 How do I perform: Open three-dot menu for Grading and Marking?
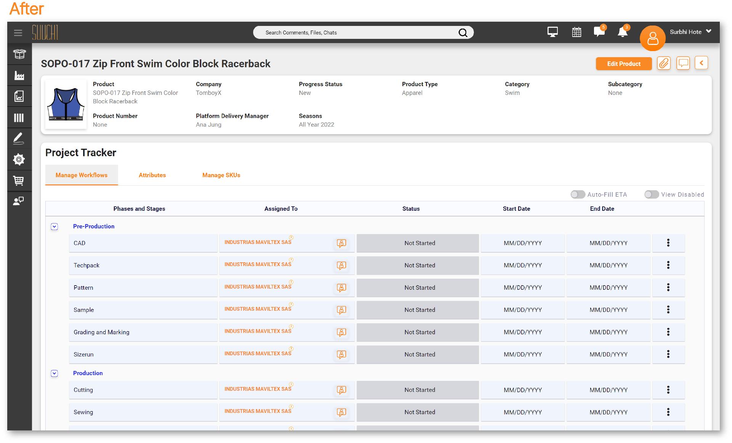coord(668,332)
